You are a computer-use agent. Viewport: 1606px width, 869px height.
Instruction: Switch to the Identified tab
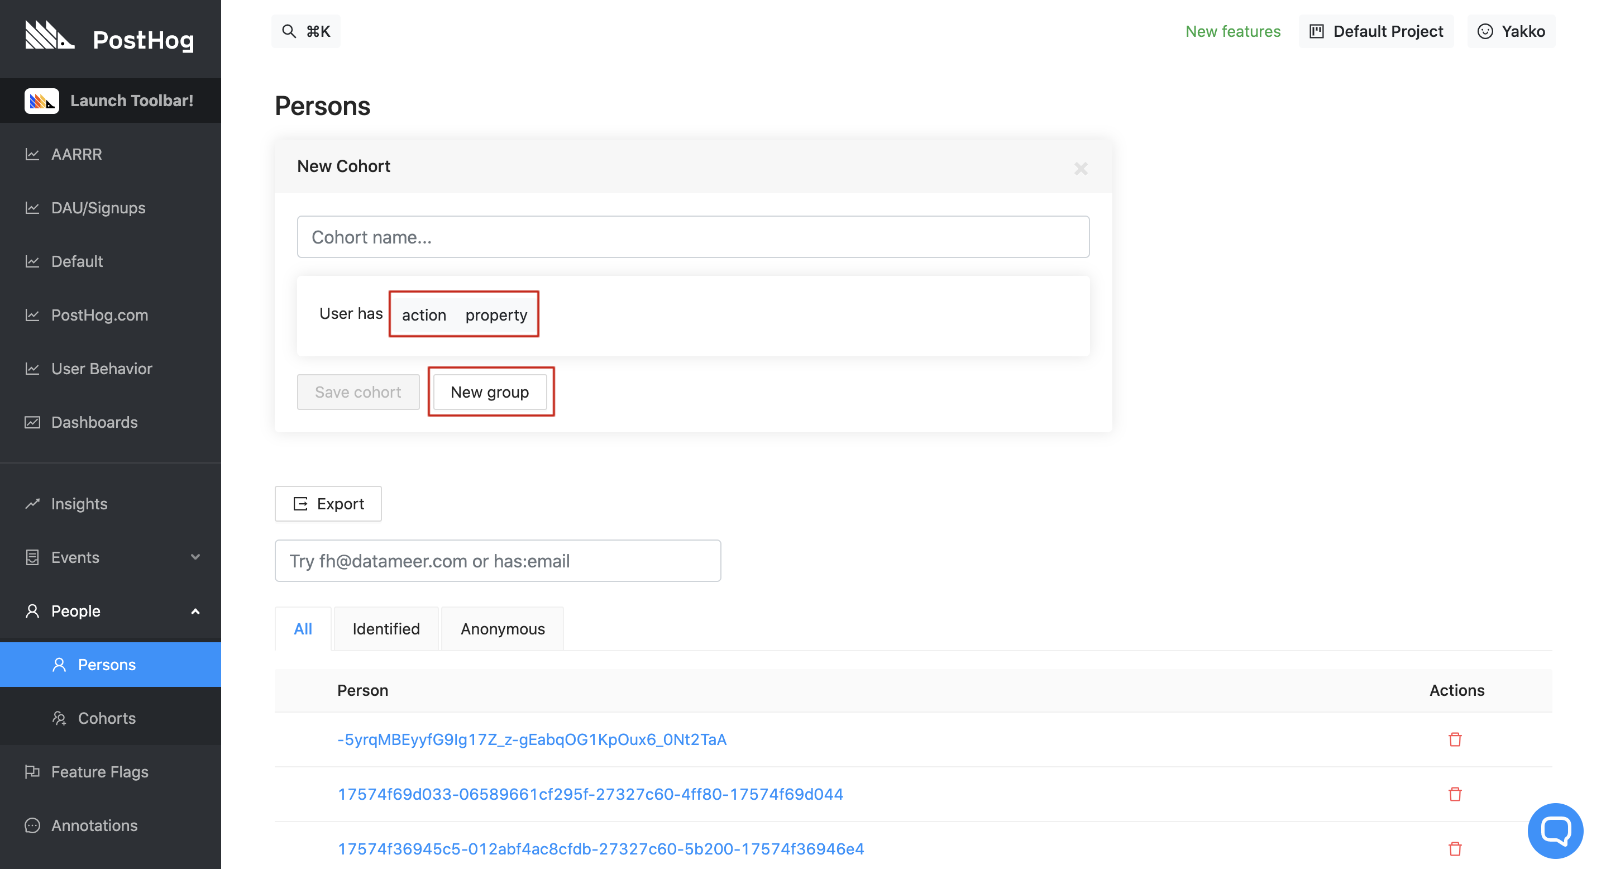[x=386, y=629]
